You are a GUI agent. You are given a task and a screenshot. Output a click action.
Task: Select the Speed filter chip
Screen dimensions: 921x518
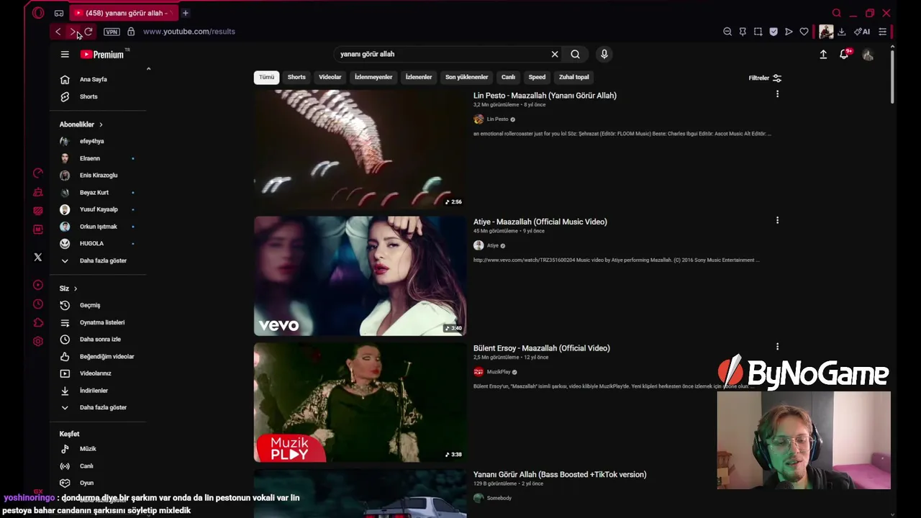pyautogui.click(x=537, y=77)
